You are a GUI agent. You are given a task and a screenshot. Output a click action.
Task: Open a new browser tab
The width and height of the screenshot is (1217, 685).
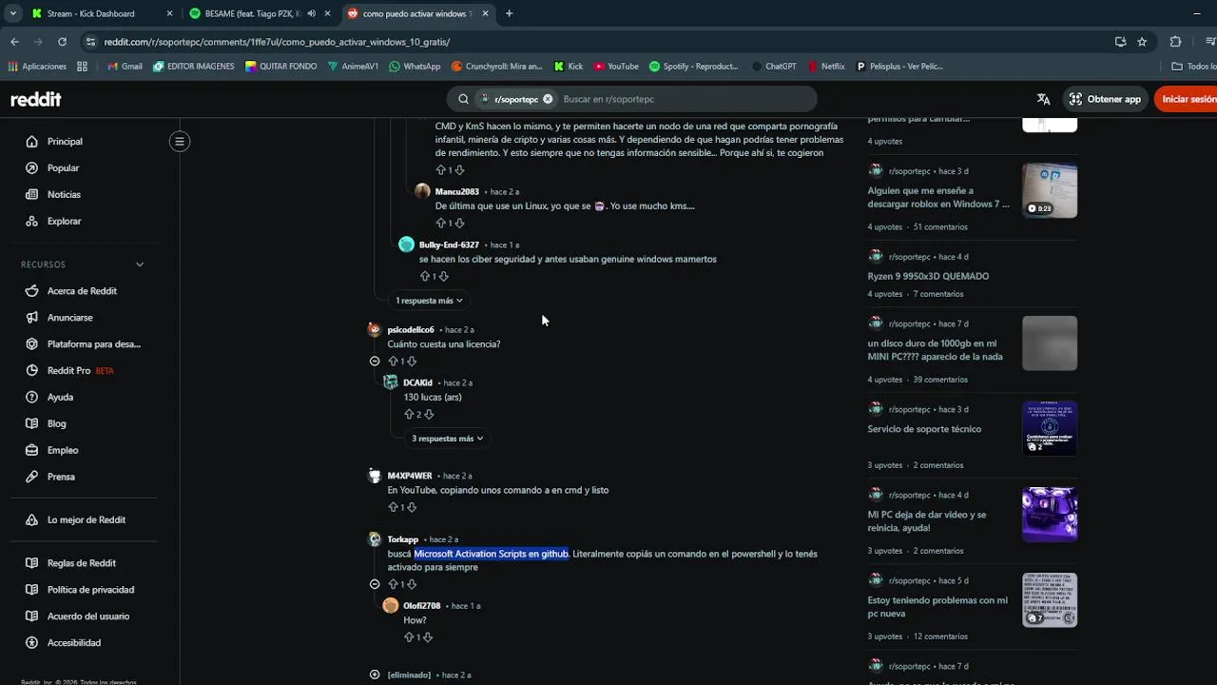(509, 13)
